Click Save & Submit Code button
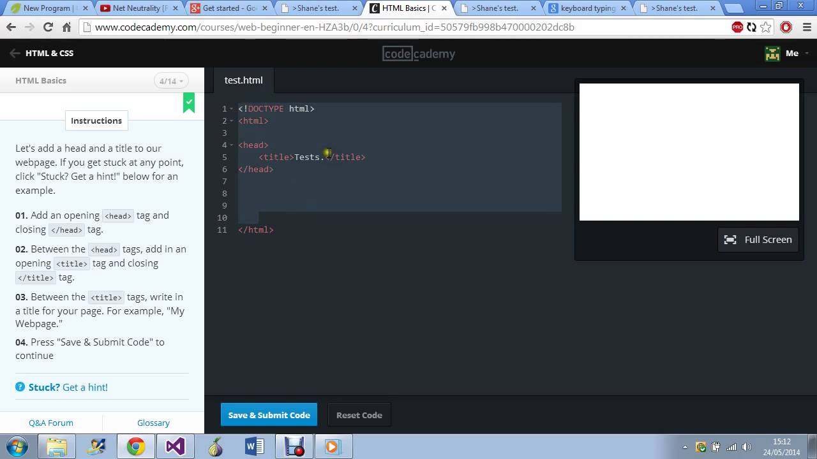This screenshot has width=817, height=459. tap(269, 415)
